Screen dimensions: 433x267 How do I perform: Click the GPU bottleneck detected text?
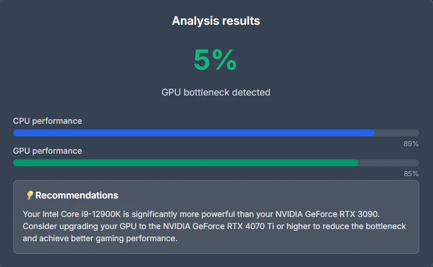tap(216, 92)
